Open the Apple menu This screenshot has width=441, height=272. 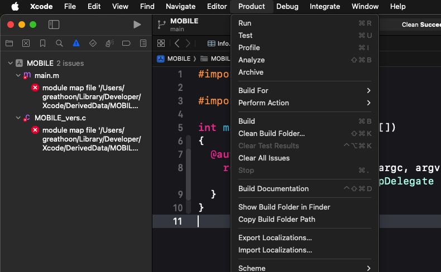click(x=15, y=6)
